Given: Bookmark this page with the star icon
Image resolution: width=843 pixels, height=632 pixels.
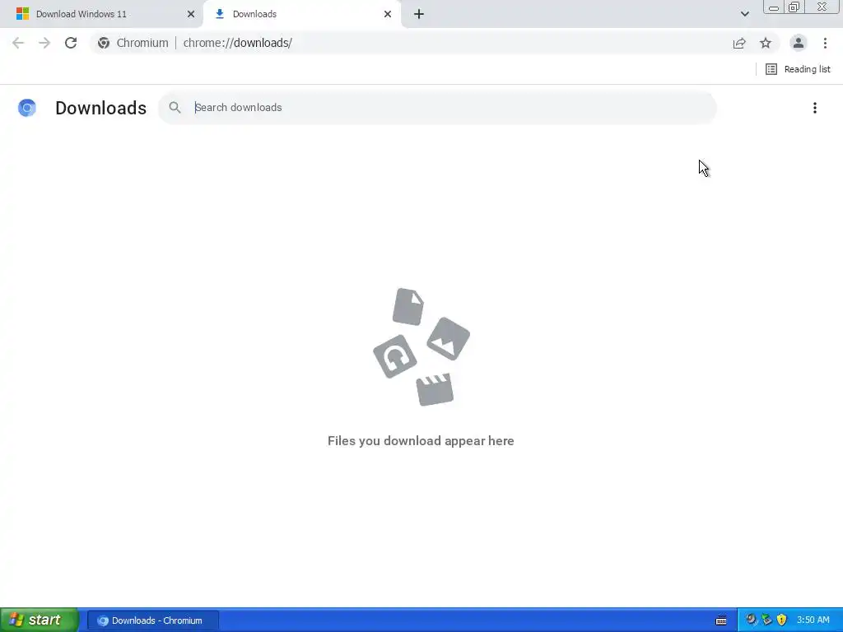Looking at the screenshot, I should [x=766, y=43].
